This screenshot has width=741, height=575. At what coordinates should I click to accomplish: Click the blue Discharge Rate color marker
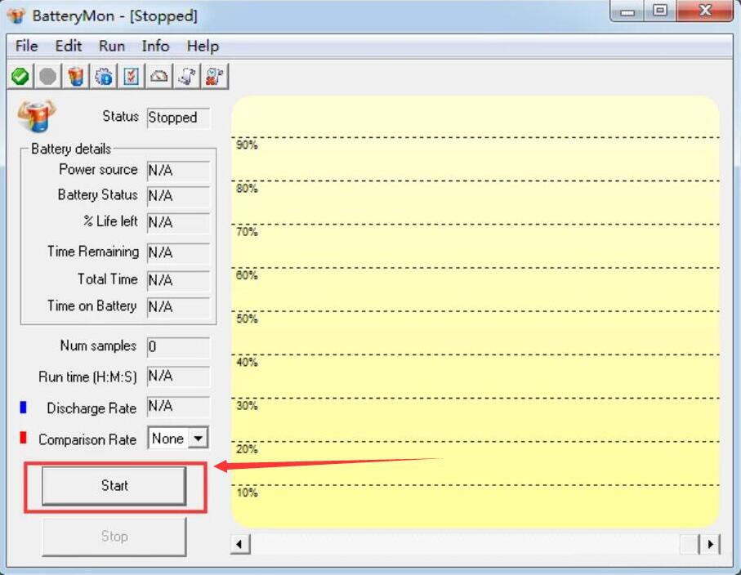coord(23,408)
